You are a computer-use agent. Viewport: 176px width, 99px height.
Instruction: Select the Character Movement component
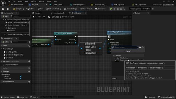(x=18, y=35)
